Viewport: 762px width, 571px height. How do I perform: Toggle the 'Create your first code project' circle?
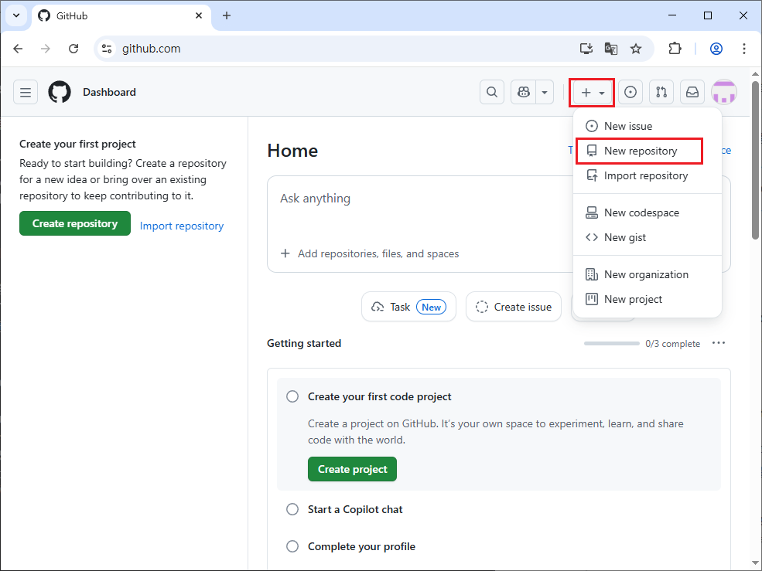tap(292, 396)
